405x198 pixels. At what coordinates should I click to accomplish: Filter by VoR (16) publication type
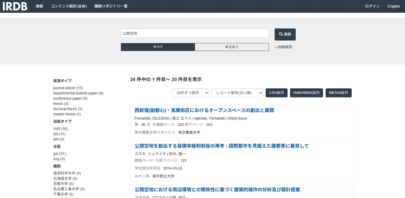60,129
